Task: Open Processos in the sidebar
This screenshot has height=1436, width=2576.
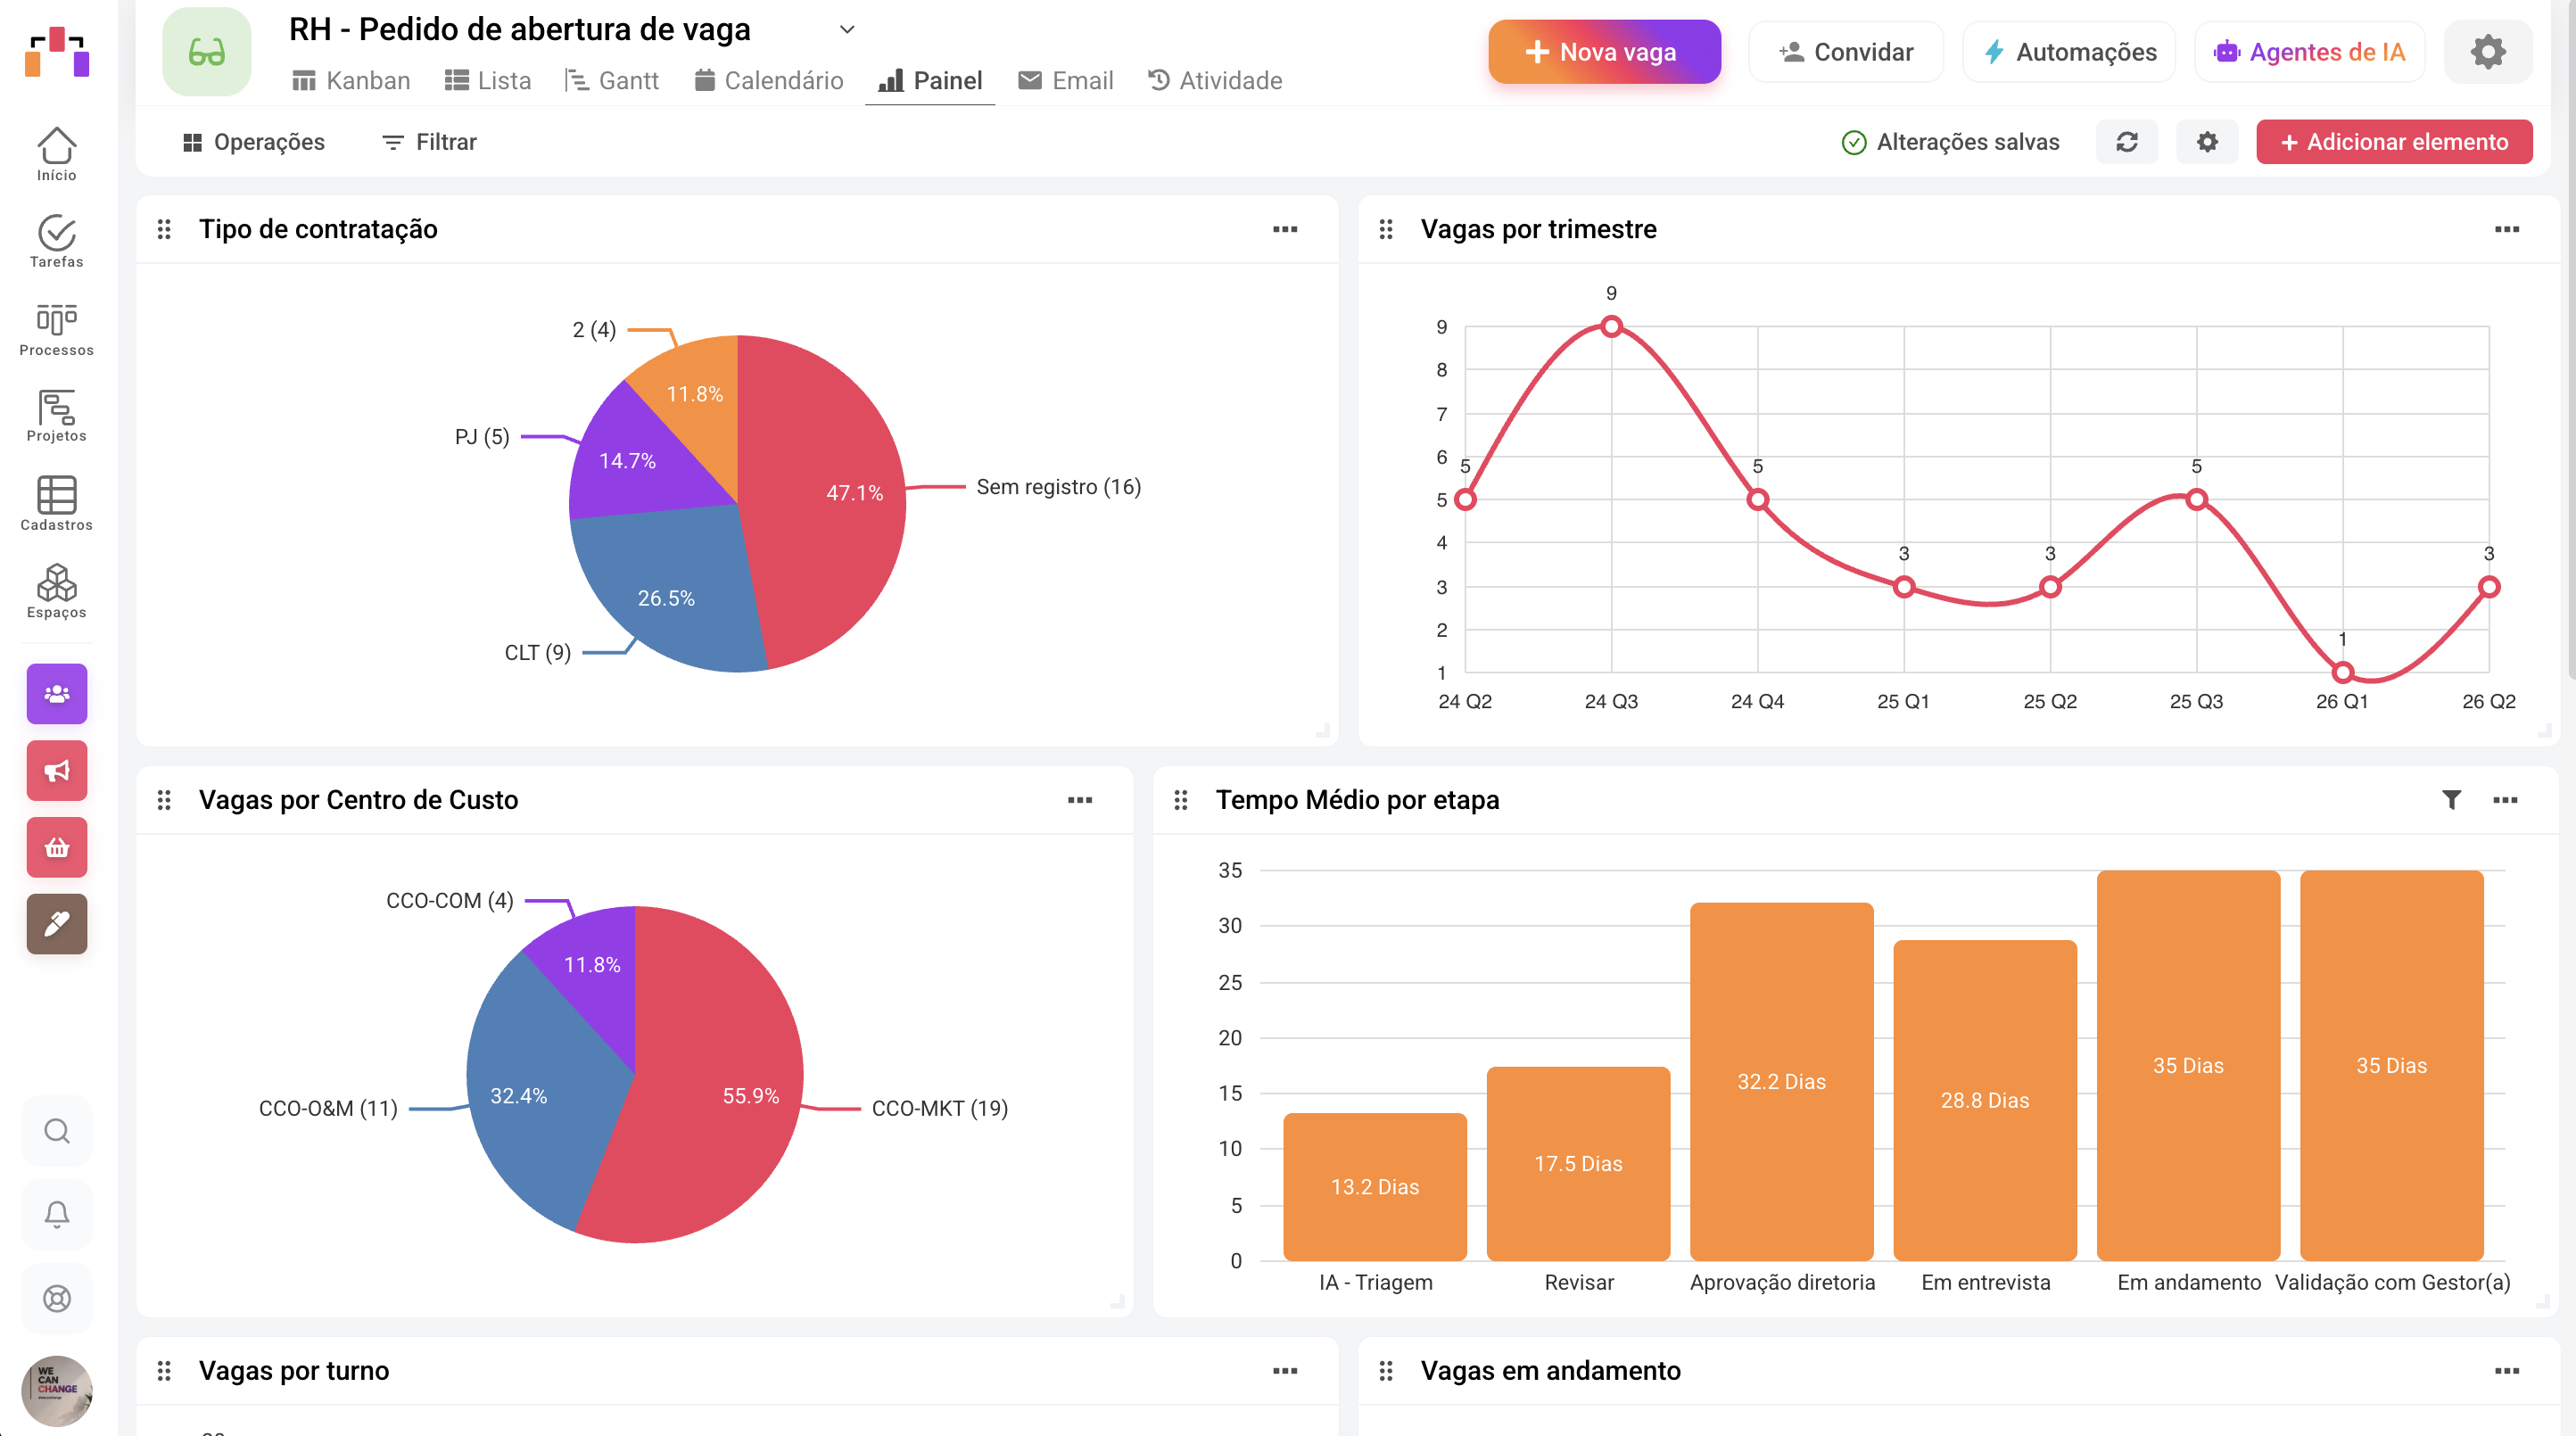Action: coord(56,329)
